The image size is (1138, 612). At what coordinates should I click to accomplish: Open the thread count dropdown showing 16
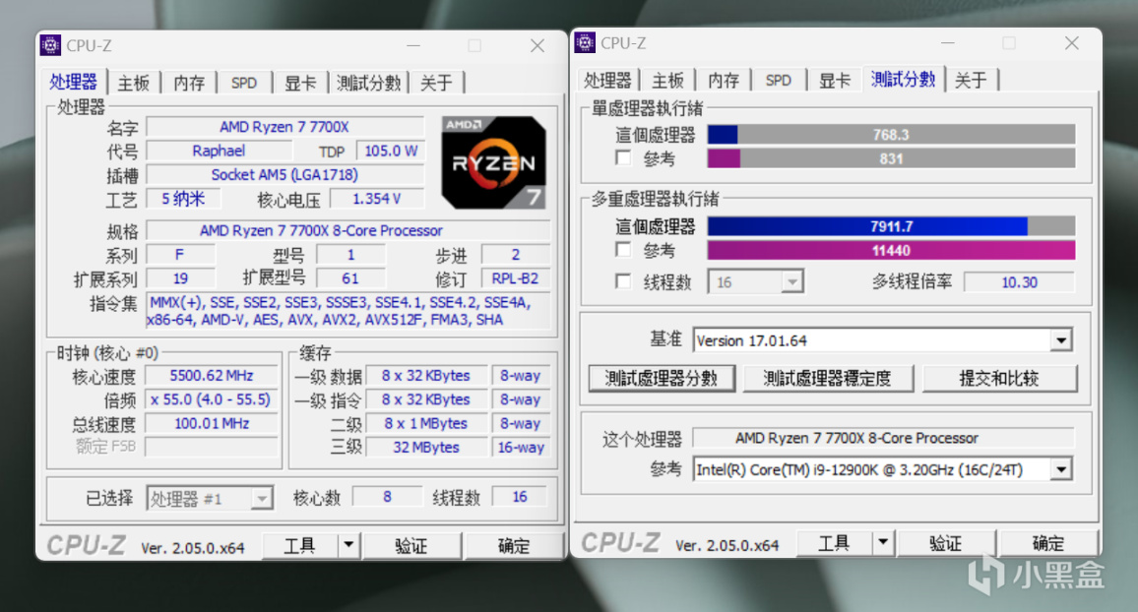[792, 282]
